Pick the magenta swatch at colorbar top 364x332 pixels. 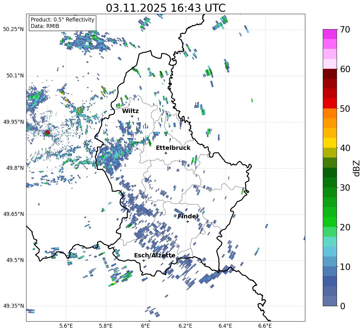pyautogui.click(x=330, y=34)
